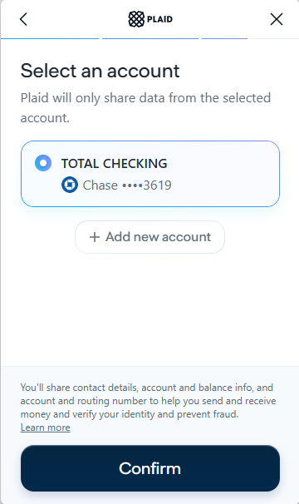Click the unfilled end of the progress bar
Screen dimensions: 299x504
[x=273, y=38]
